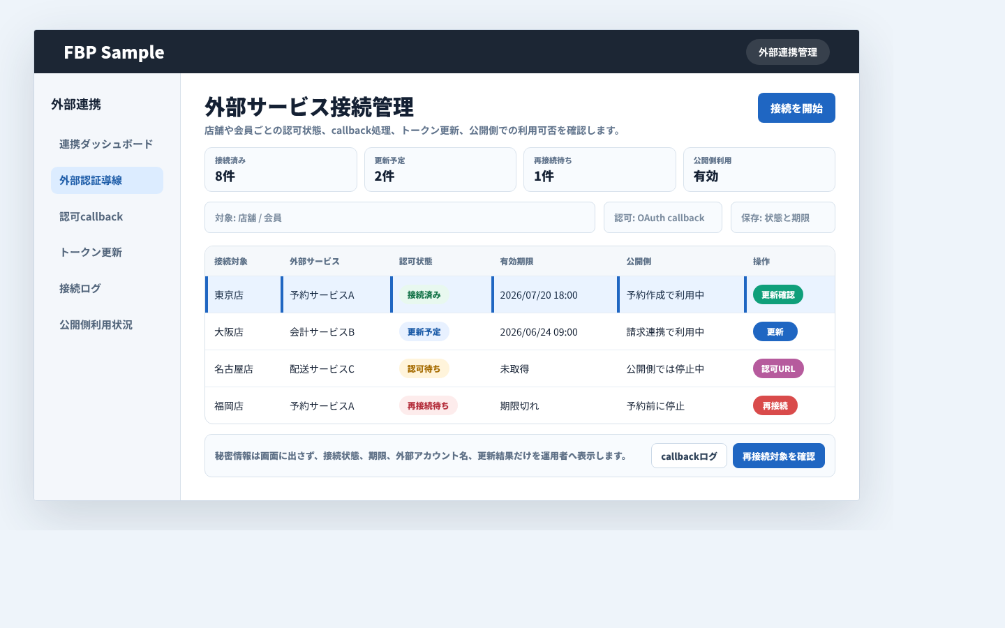Viewport: 1005px width, 628px height.
Task: Click the 再接続待ち badge in 福岡店 row
Action: [x=429, y=405]
